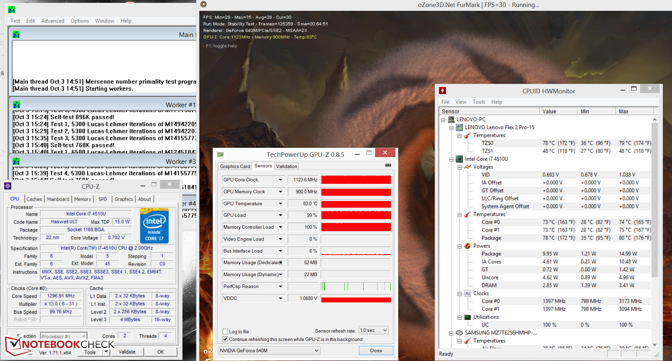Click the Value column header in HWMonitor

[x=558, y=111]
